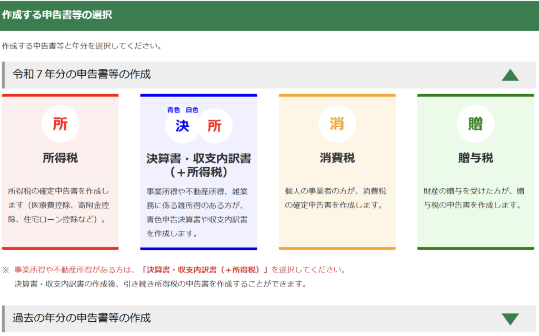This screenshot has height=336, width=539.
Task: Click the 青色申告決算書 description text
Action: coord(198,212)
